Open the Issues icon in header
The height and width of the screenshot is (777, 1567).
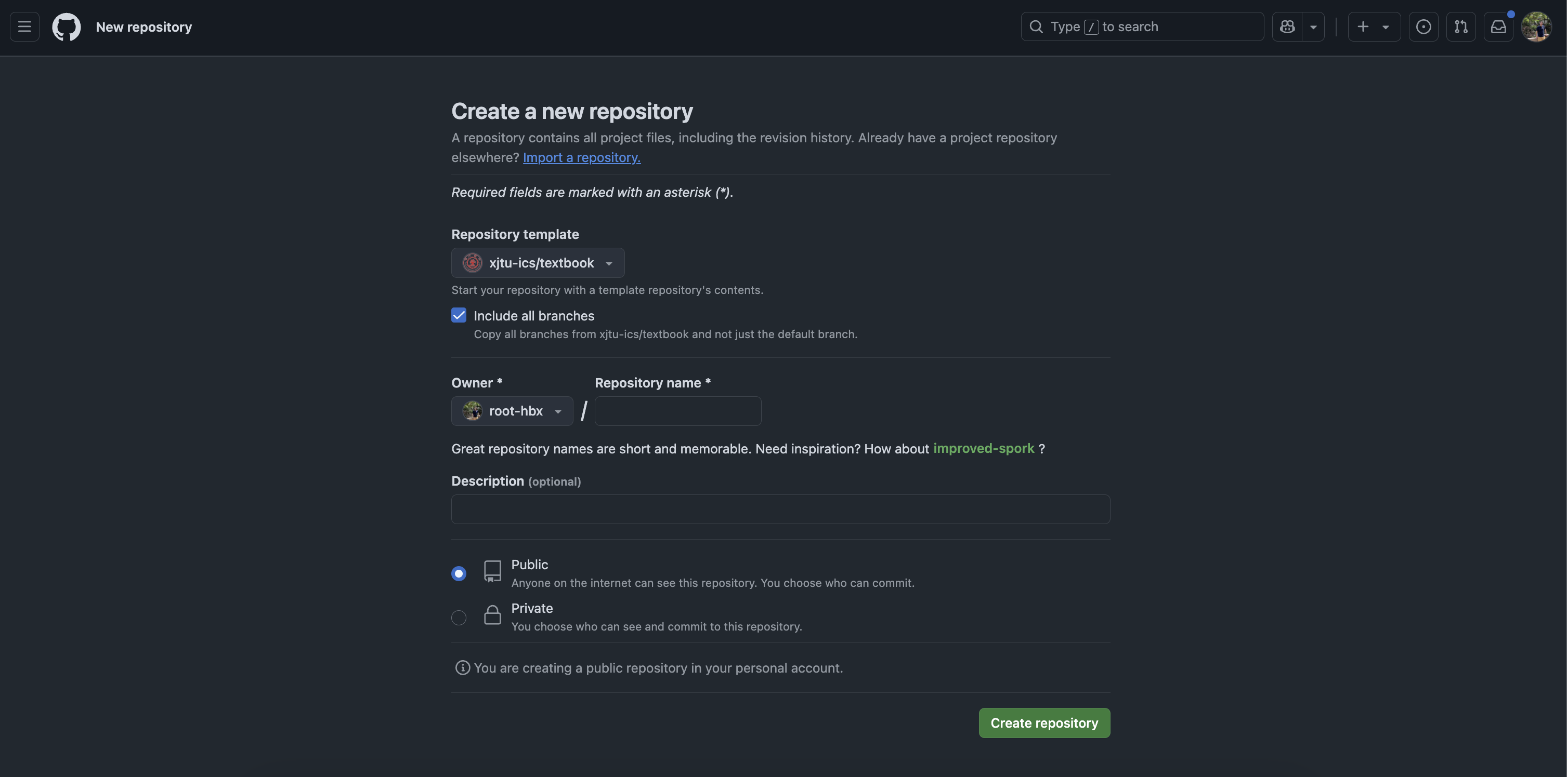pos(1424,26)
